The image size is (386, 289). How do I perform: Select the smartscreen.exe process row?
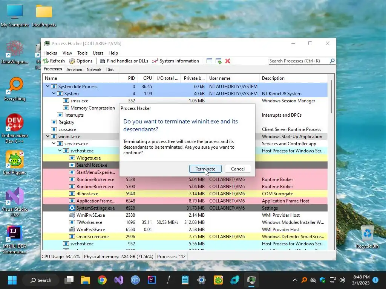tap(185, 236)
